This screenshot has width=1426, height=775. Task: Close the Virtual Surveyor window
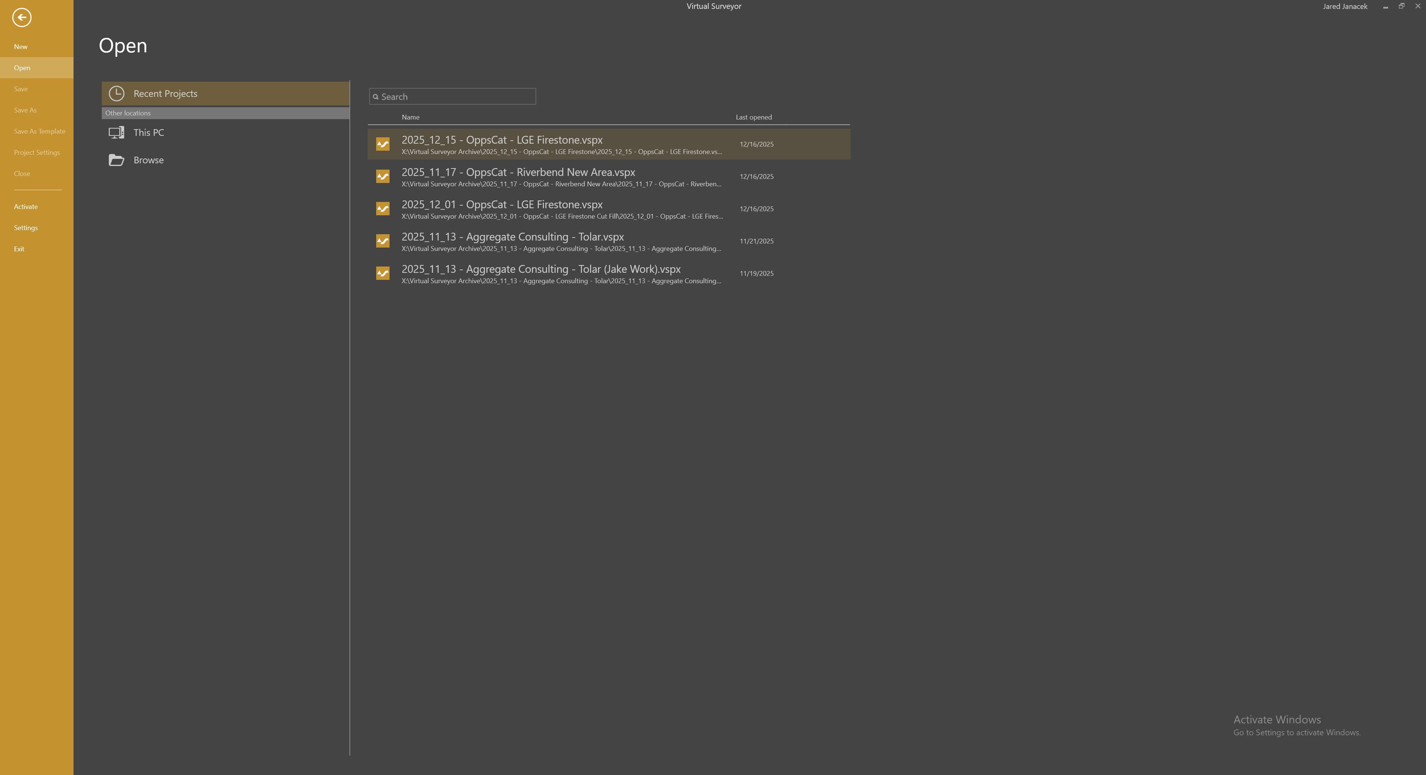(1418, 6)
